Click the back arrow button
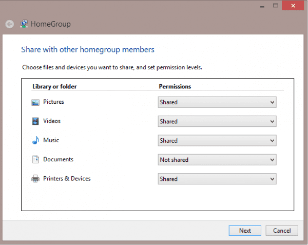Viewport: 308px width, 245px height. (9, 24)
